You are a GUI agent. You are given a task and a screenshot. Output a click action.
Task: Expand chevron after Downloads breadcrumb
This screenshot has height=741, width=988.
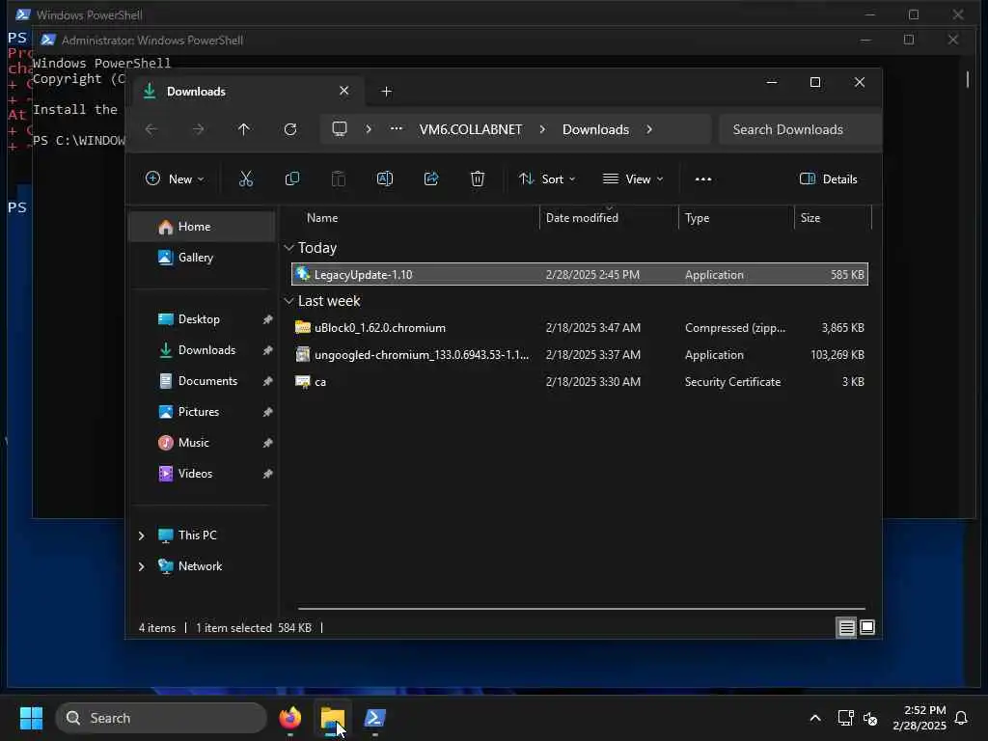point(649,129)
